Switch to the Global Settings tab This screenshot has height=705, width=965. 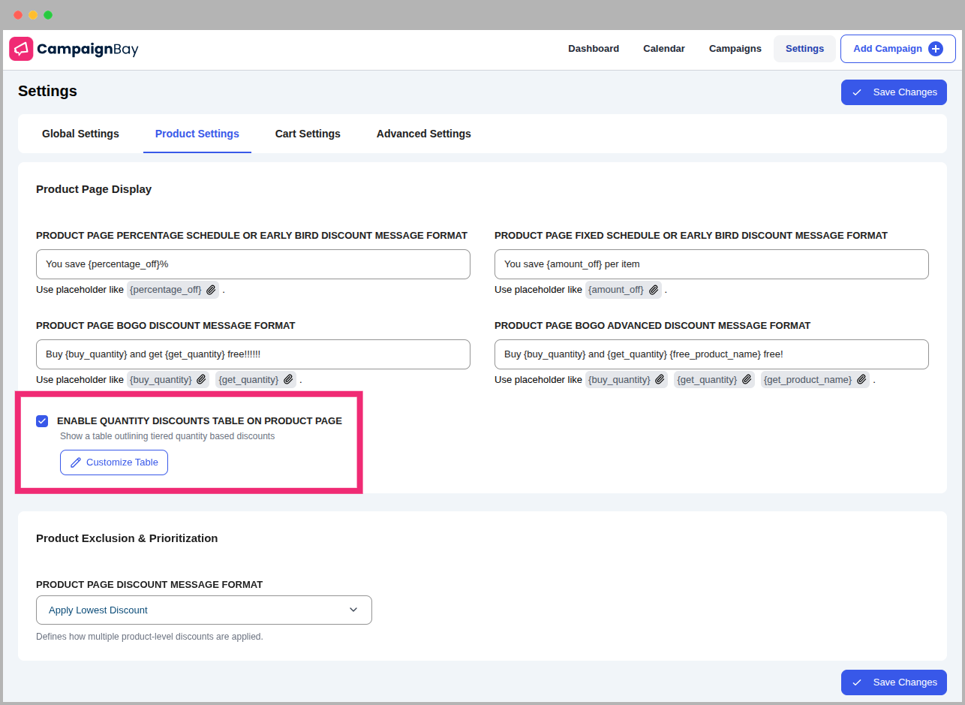point(80,134)
